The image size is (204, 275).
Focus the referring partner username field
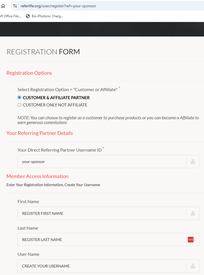(x=102, y=162)
